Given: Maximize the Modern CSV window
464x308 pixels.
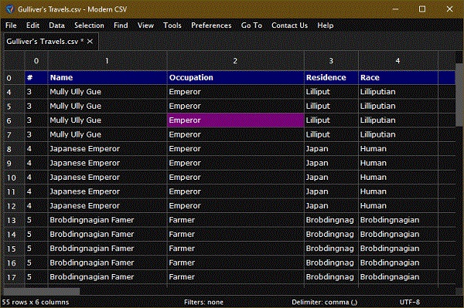Looking at the screenshot, I should click(x=422, y=9).
